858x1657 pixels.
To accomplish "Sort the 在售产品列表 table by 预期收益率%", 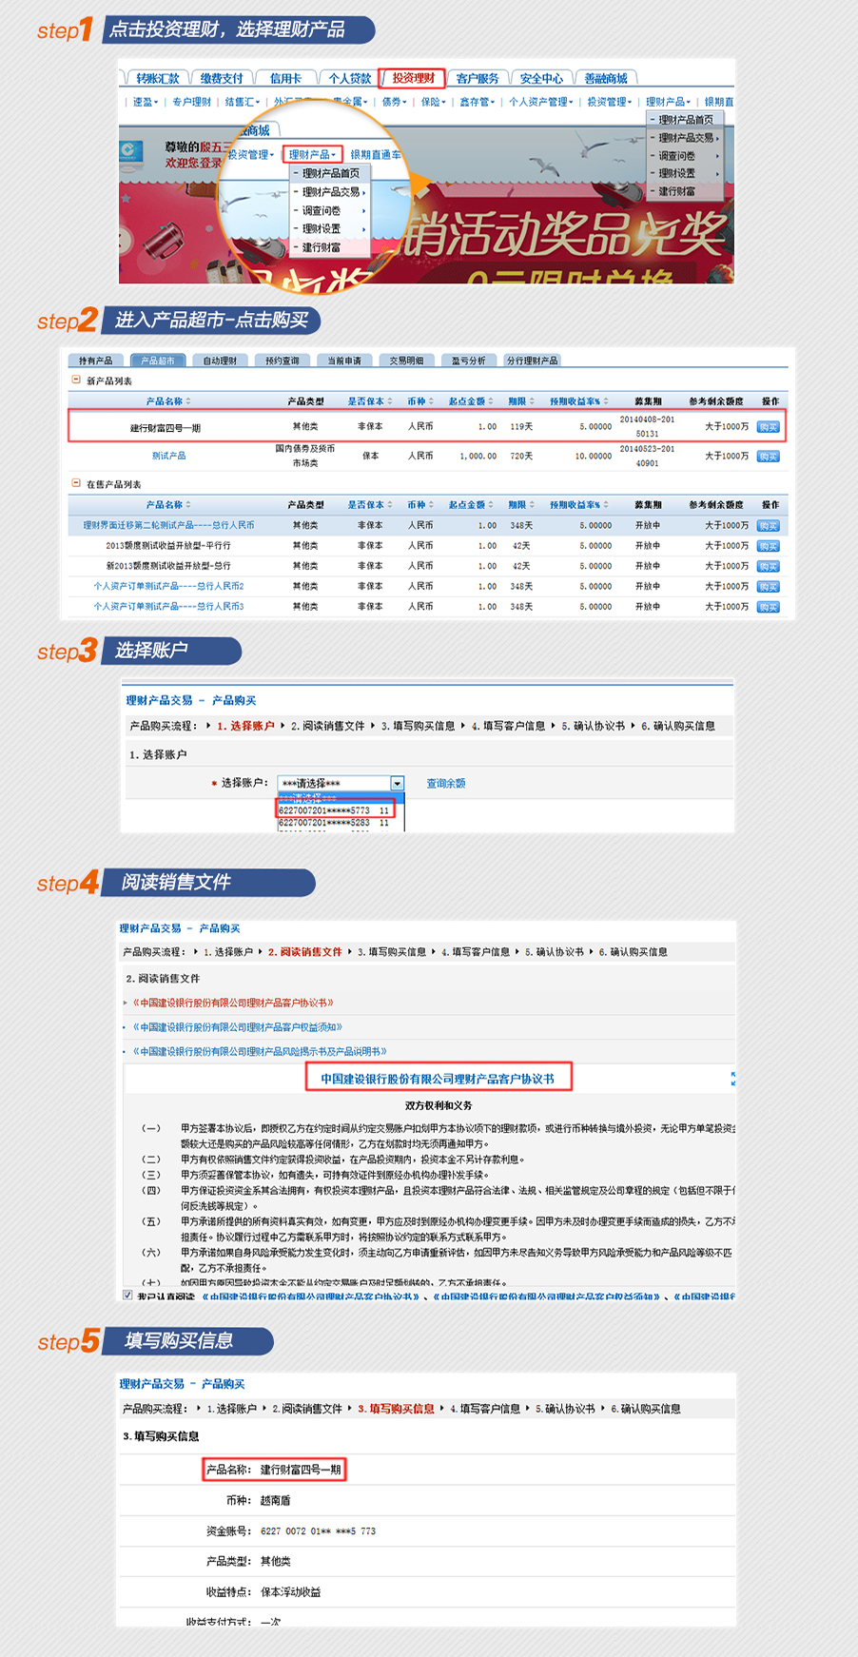I will 578,504.
